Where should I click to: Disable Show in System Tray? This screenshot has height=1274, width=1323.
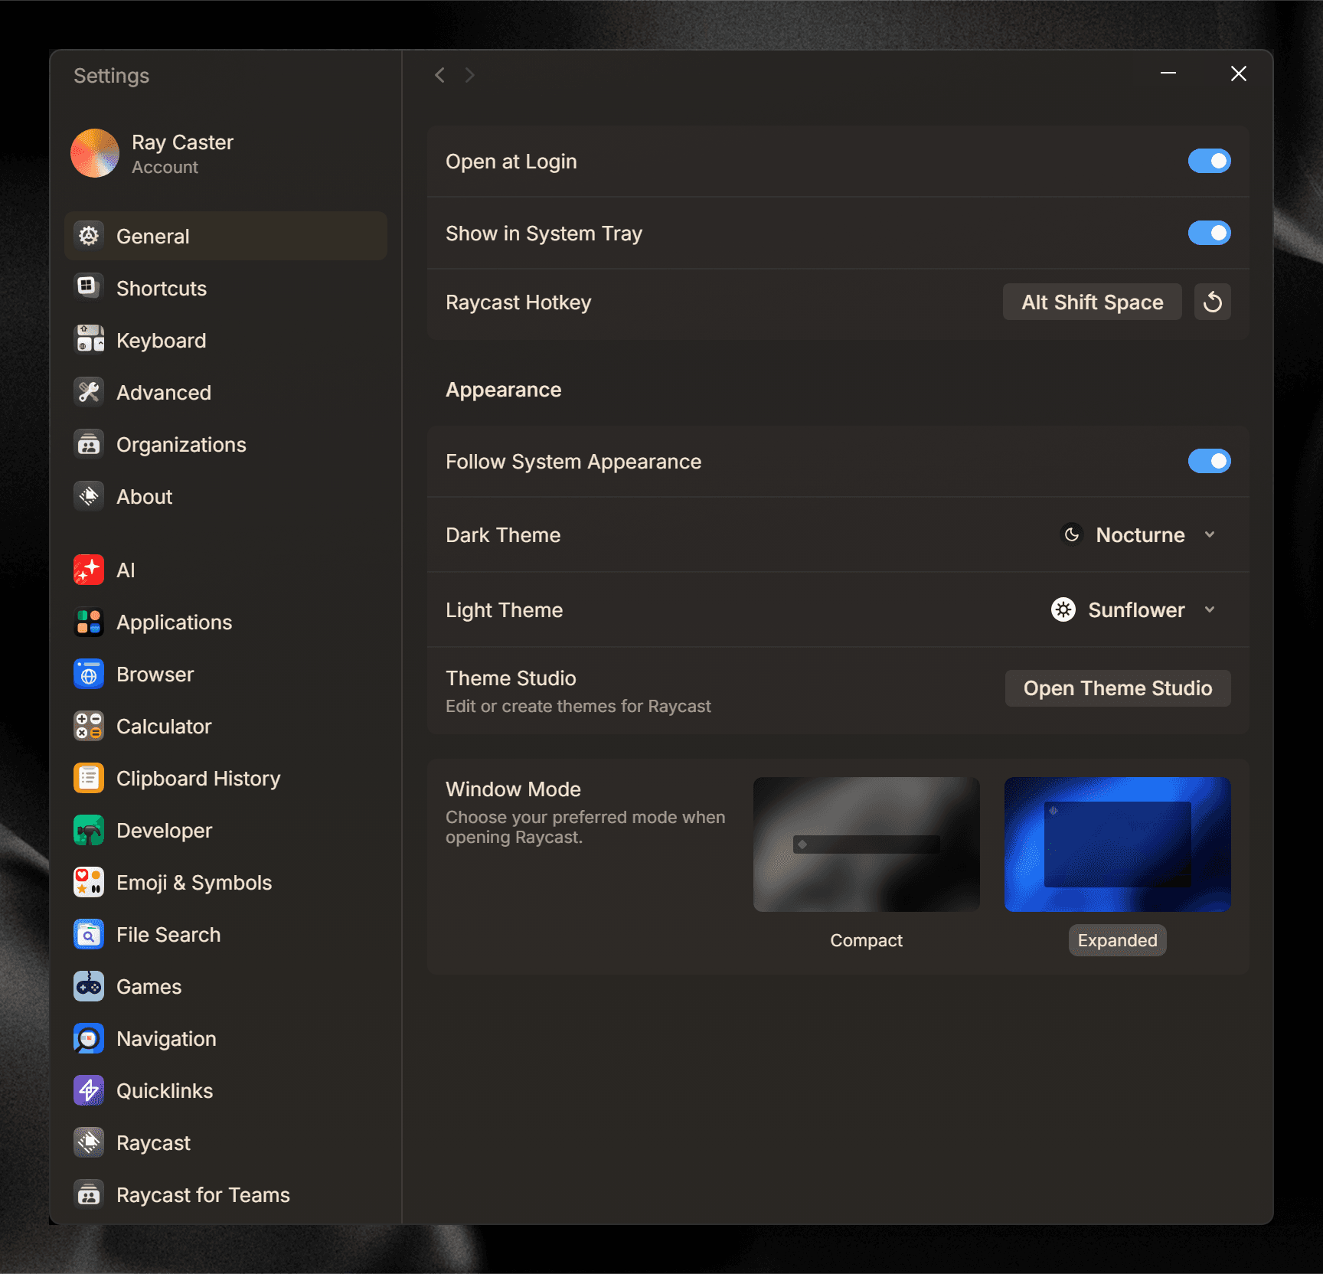(x=1210, y=233)
